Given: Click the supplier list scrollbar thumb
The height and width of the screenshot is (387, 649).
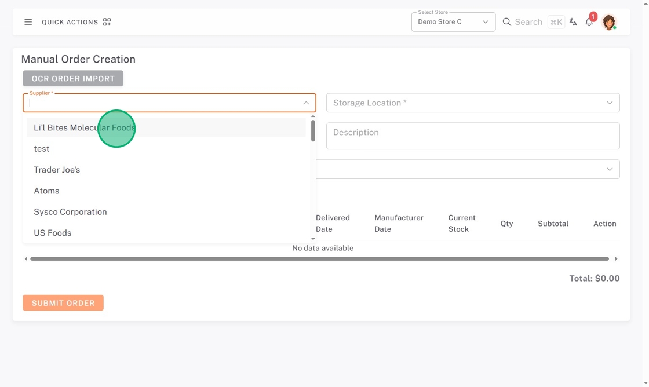Looking at the screenshot, I should (313, 130).
